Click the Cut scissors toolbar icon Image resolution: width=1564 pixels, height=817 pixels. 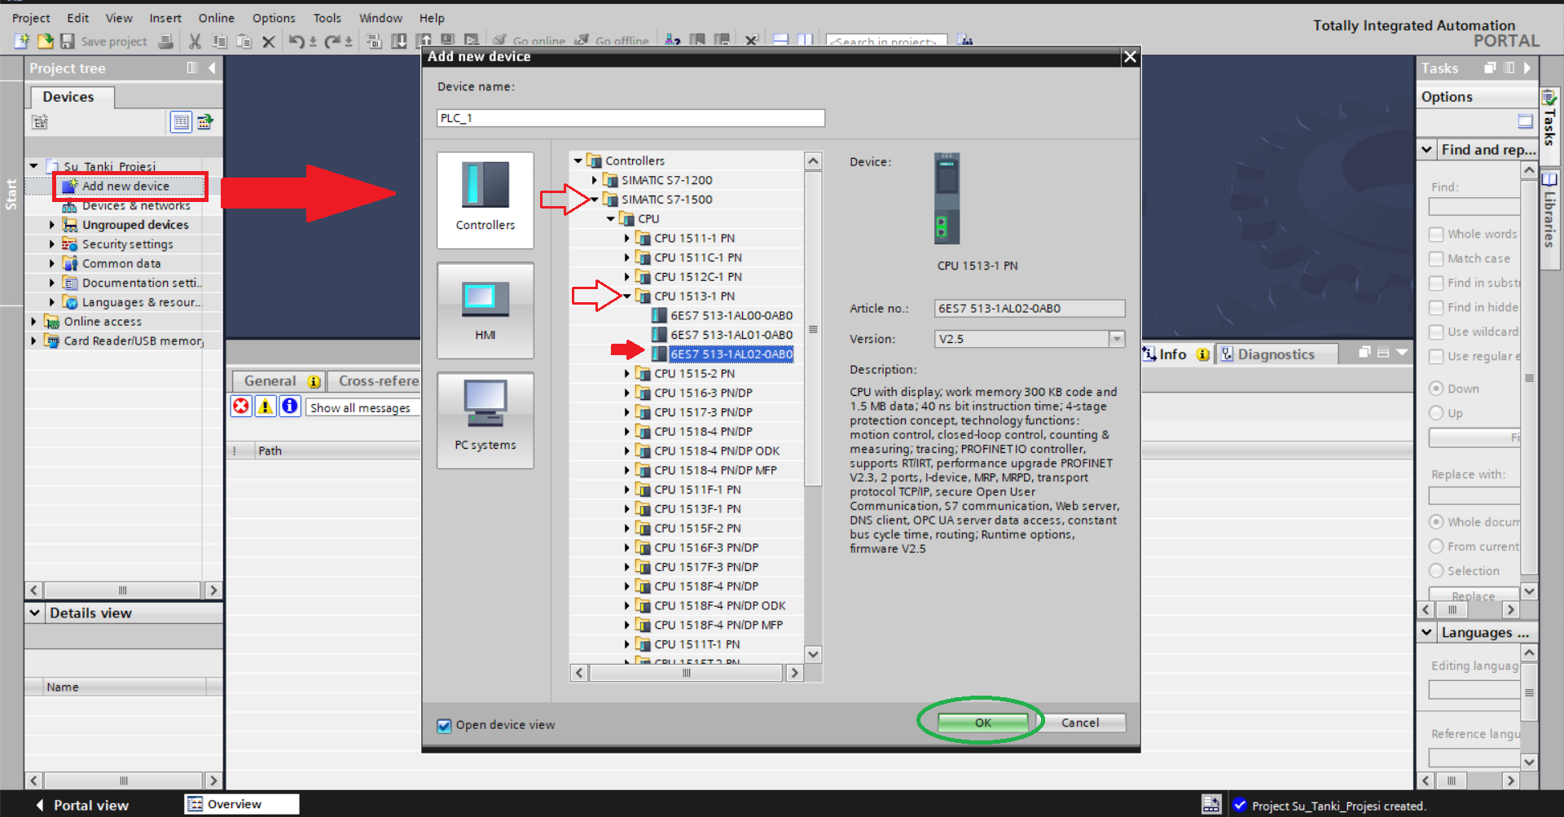pos(195,41)
